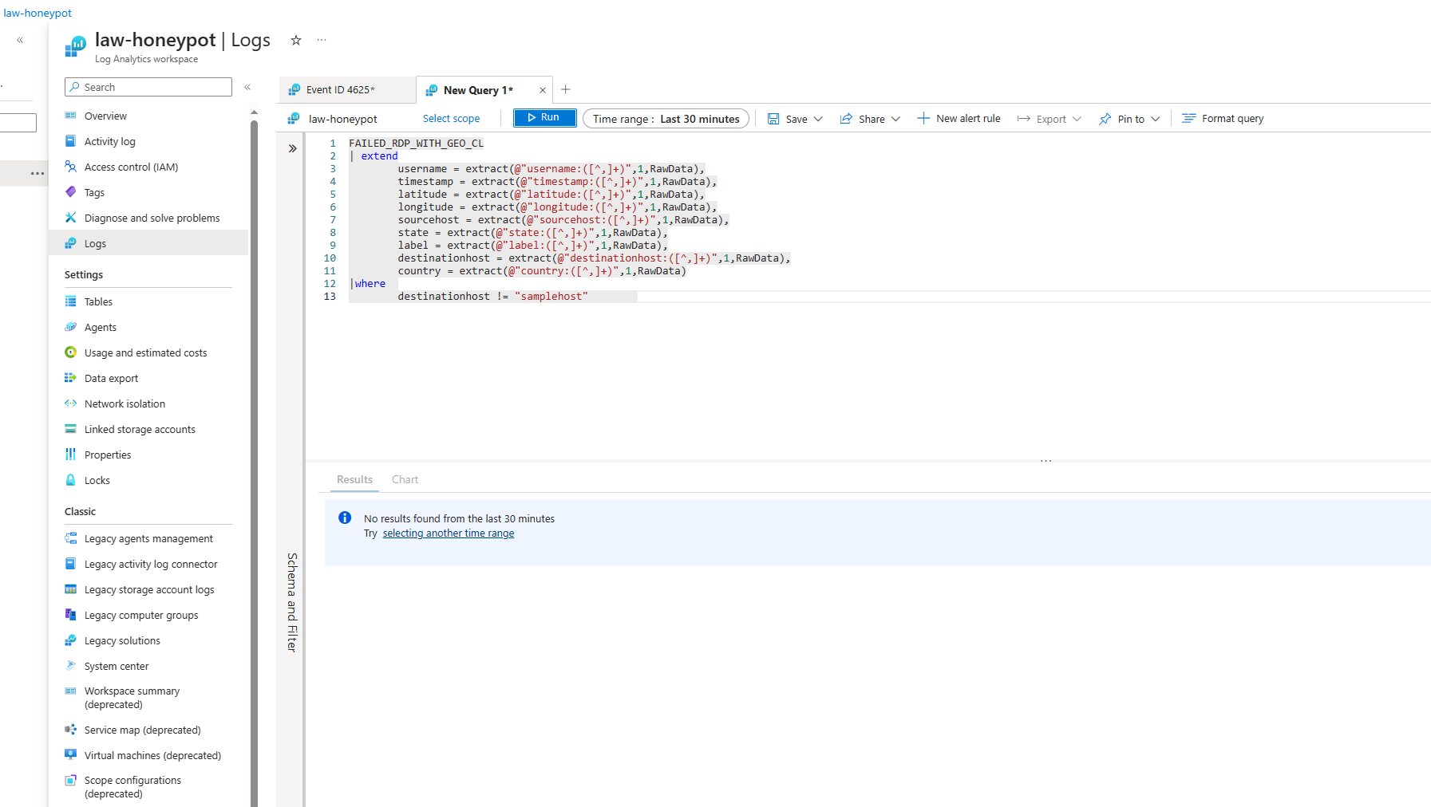Click the Linked storage accounts icon
The image size is (1431, 807).
click(70, 429)
